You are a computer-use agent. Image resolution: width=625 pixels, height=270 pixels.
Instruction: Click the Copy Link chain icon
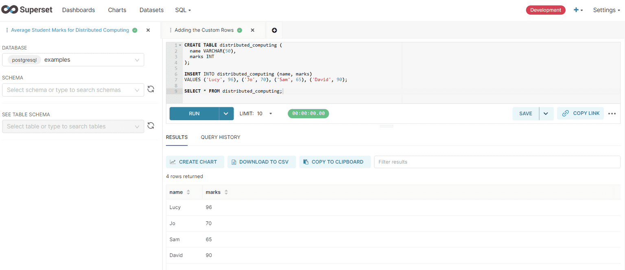[565, 113]
